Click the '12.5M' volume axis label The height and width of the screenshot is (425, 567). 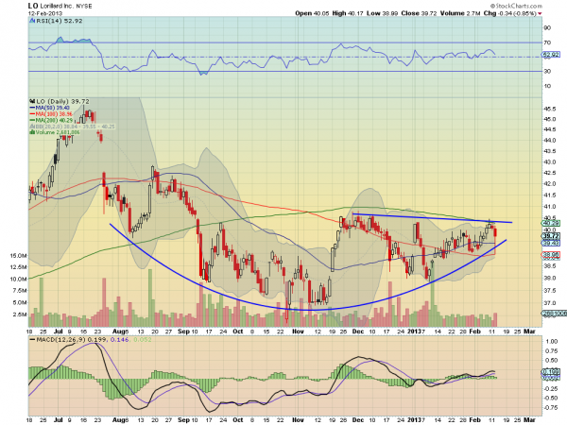click(19, 267)
